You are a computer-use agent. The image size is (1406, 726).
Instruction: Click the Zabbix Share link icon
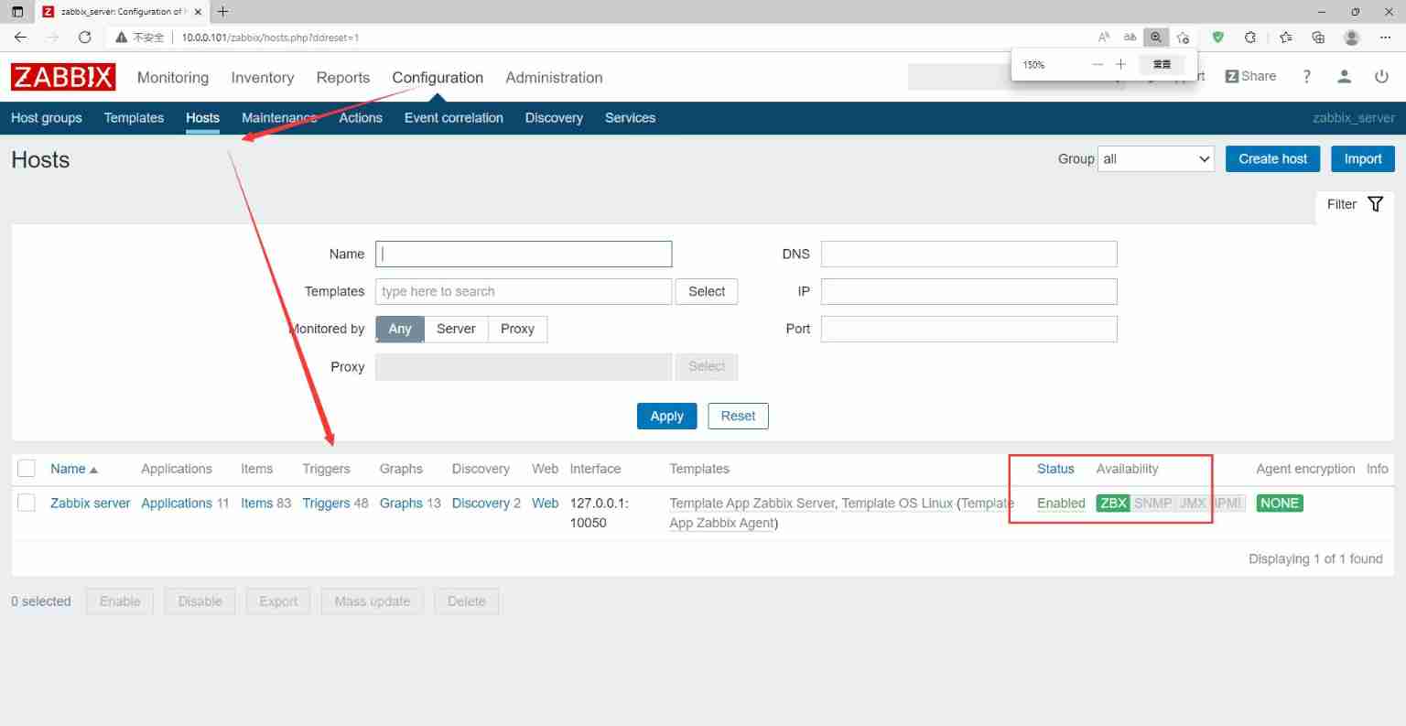(1250, 76)
